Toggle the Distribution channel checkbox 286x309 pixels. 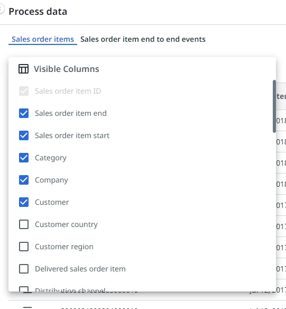pyautogui.click(x=24, y=289)
